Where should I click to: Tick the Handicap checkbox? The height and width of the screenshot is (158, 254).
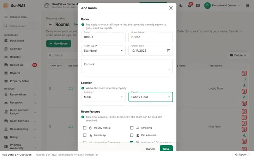(x=85, y=135)
